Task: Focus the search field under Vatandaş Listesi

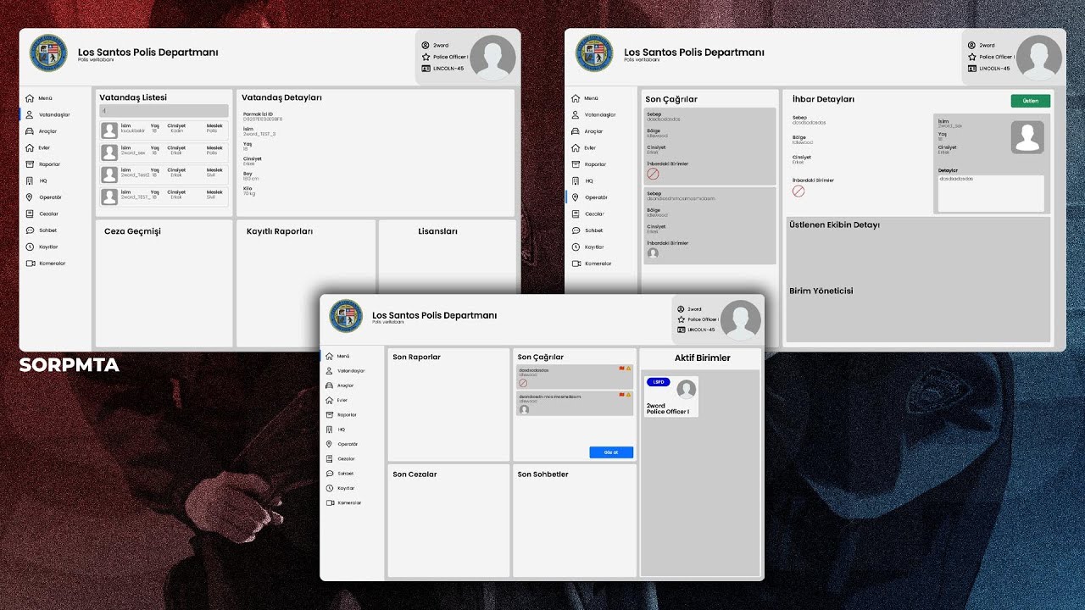Action: [x=164, y=111]
